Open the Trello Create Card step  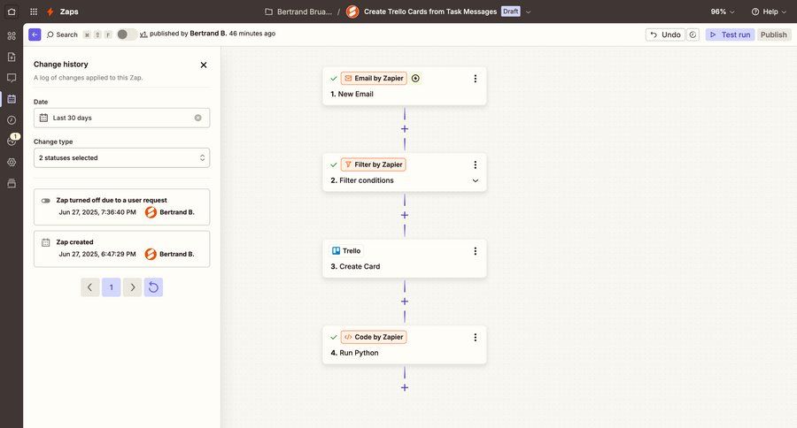point(405,259)
